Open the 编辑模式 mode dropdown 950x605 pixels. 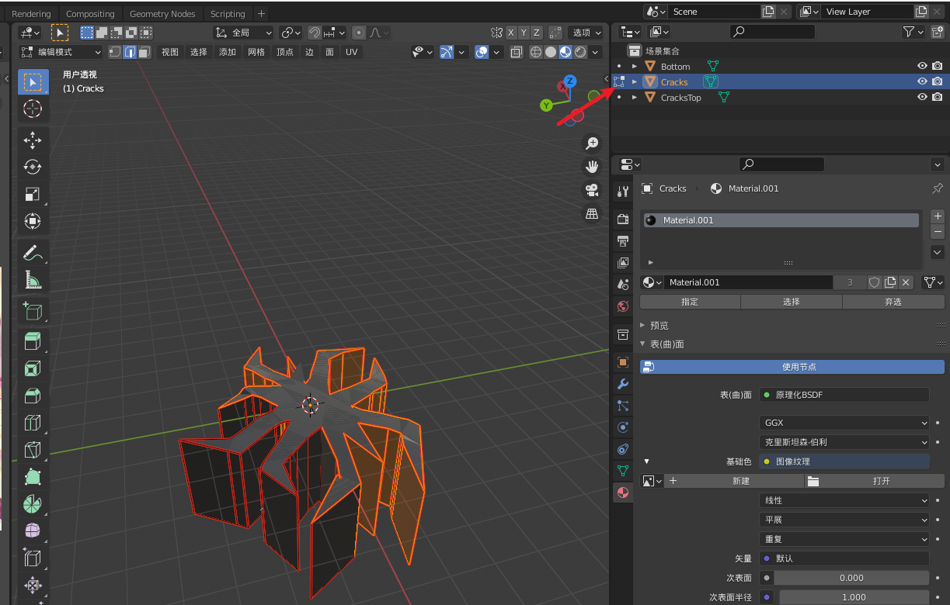(x=61, y=52)
